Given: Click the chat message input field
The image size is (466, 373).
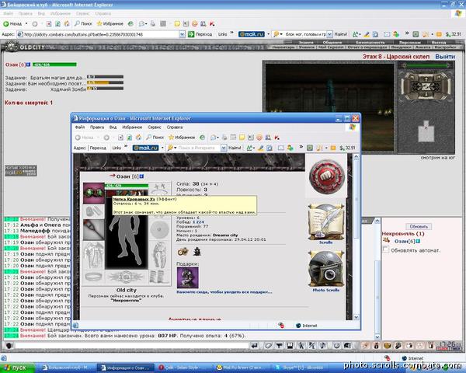Looking at the screenshot, I should [132, 346].
